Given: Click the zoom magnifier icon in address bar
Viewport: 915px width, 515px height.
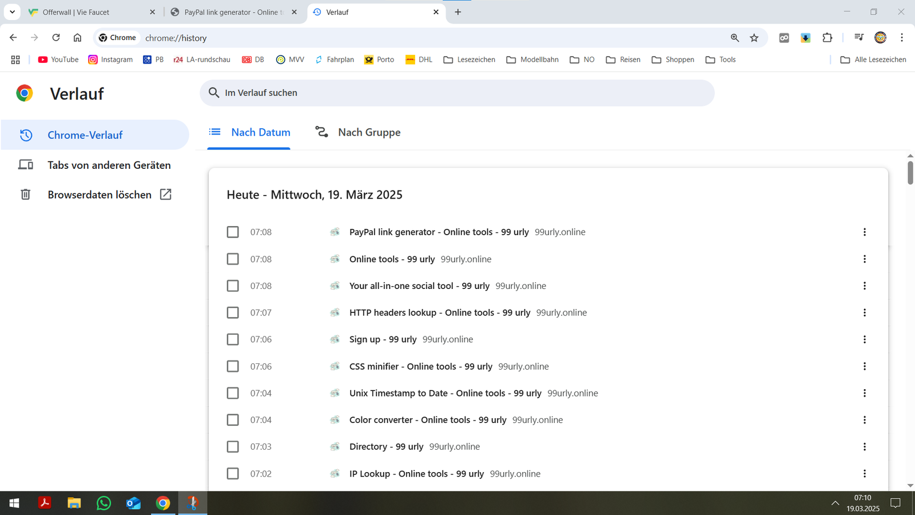Looking at the screenshot, I should coord(735,38).
